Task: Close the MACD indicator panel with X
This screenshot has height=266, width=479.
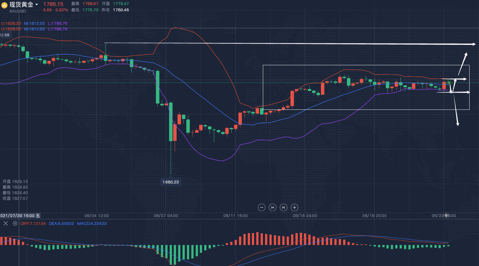Action: (6, 223)
